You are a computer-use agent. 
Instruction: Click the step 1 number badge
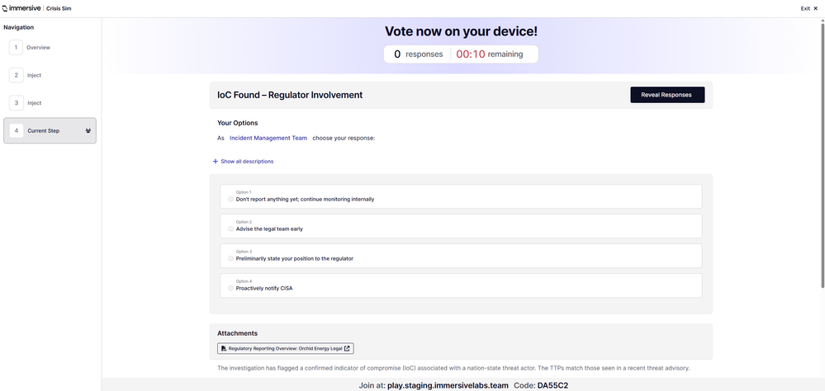[x=16, y=47]
